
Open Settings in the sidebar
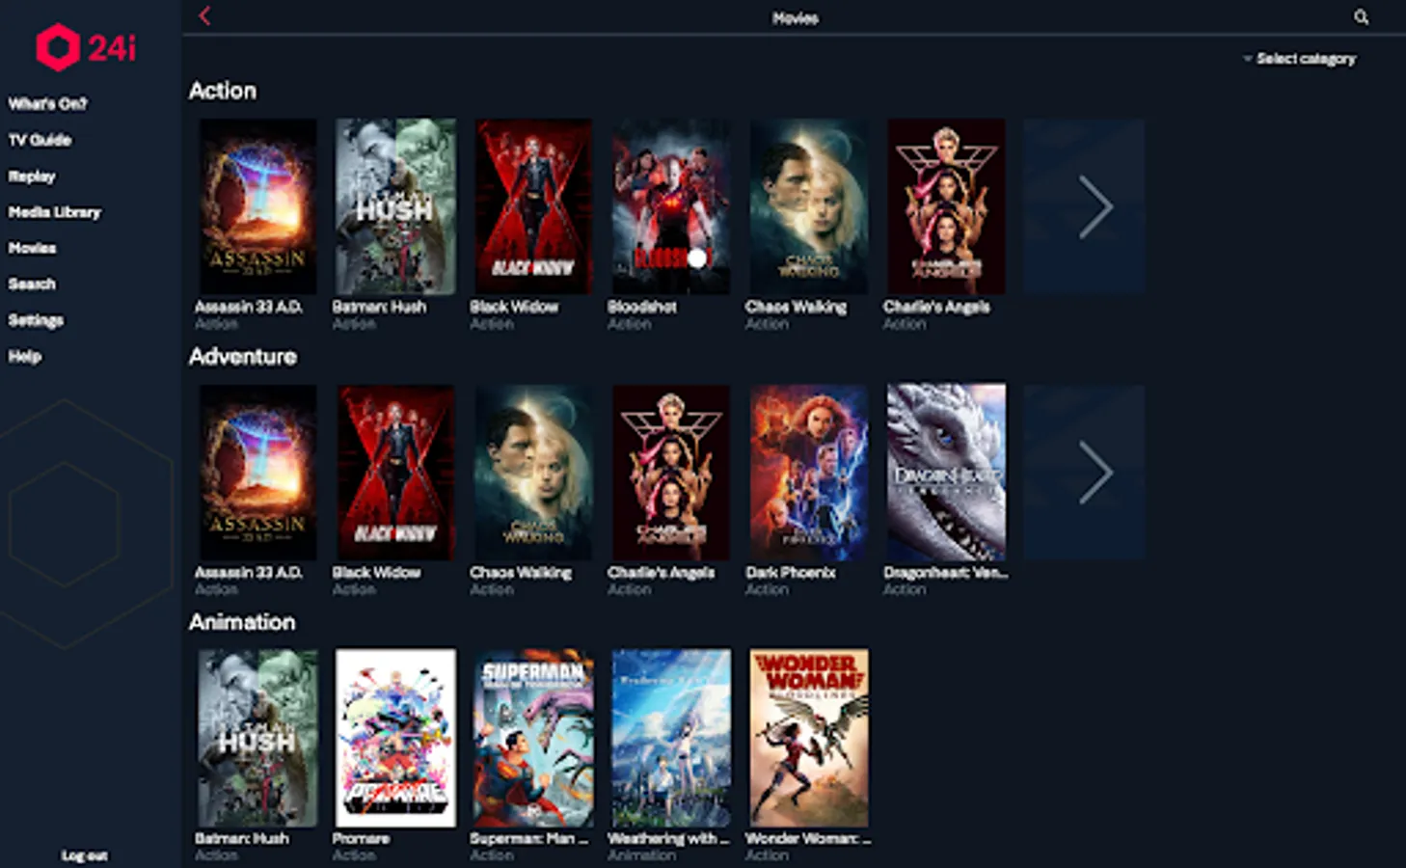pyautogui.click(x=36, y=320)
